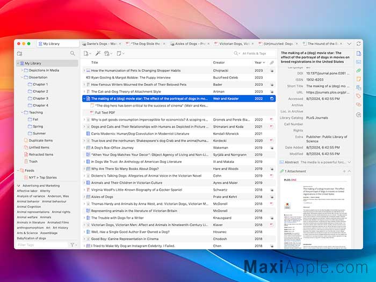The height and width of the screenshot is (282, 376).
Task: Click the PDF icon on Dickens's Talking Dogs row
Action: (x=272, y=176)
